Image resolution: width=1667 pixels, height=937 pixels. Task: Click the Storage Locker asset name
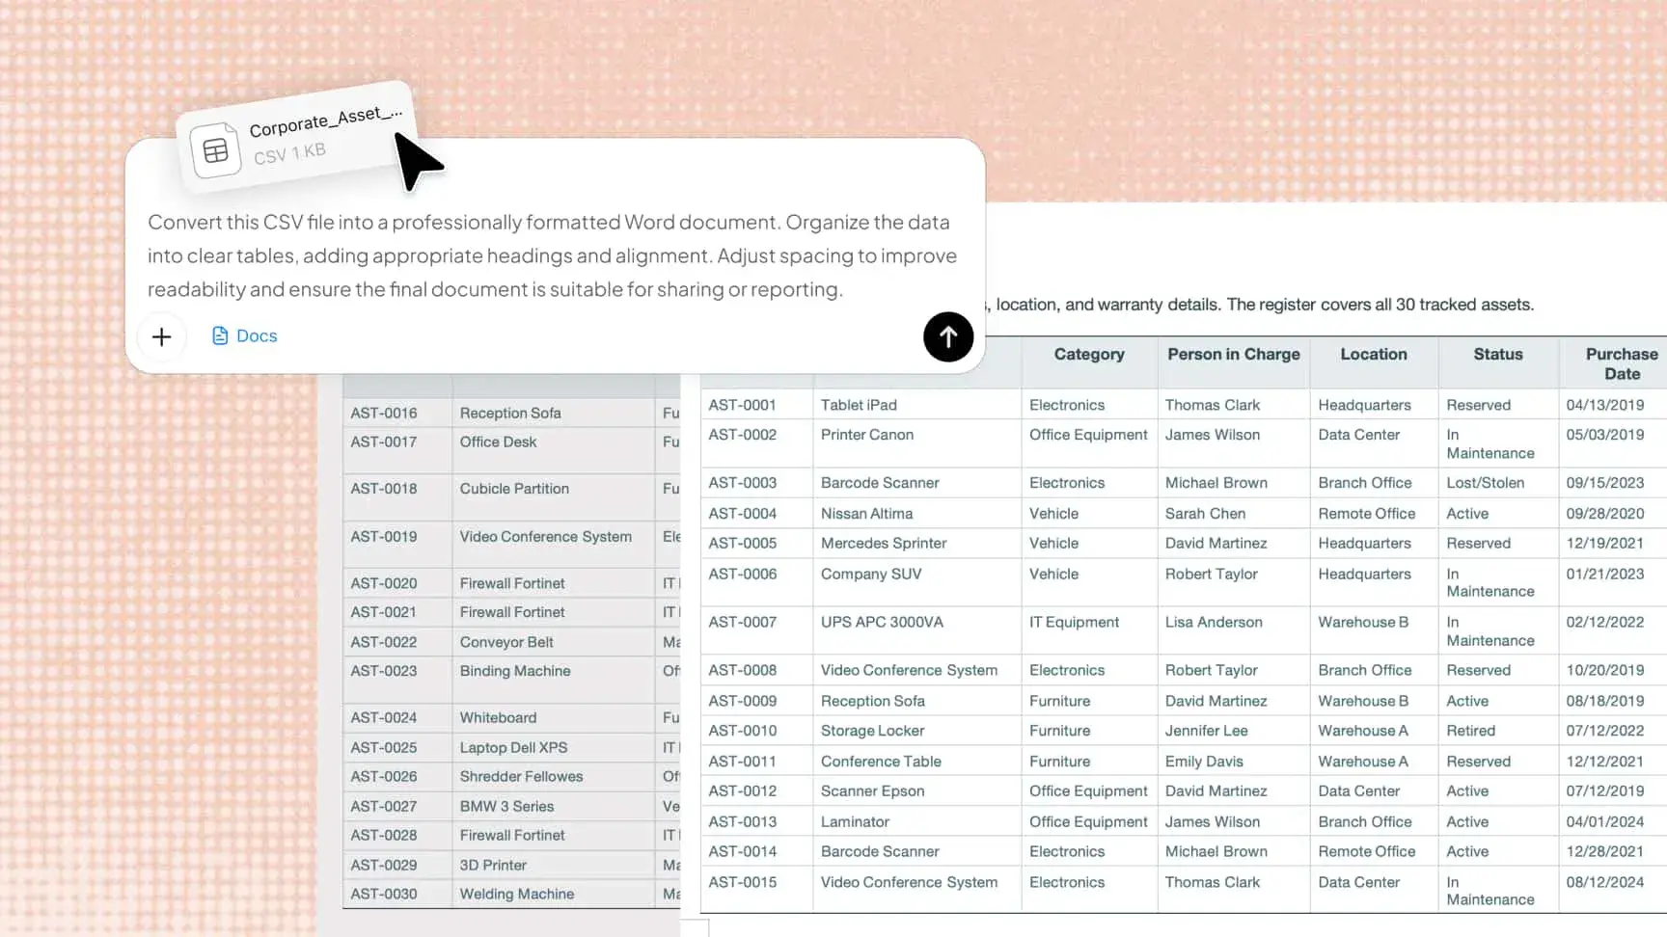[872, 731]
